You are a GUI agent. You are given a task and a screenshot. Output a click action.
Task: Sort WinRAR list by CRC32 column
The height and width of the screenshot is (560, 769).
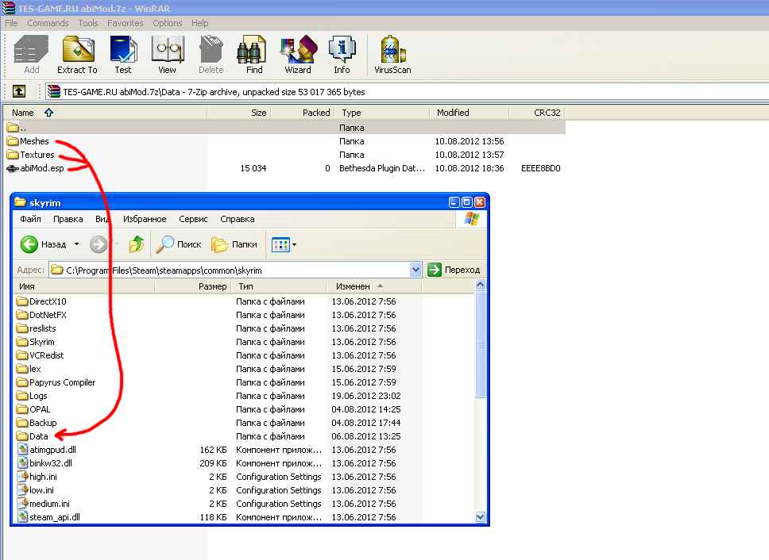pyautogui.click(x=537, y=113)
